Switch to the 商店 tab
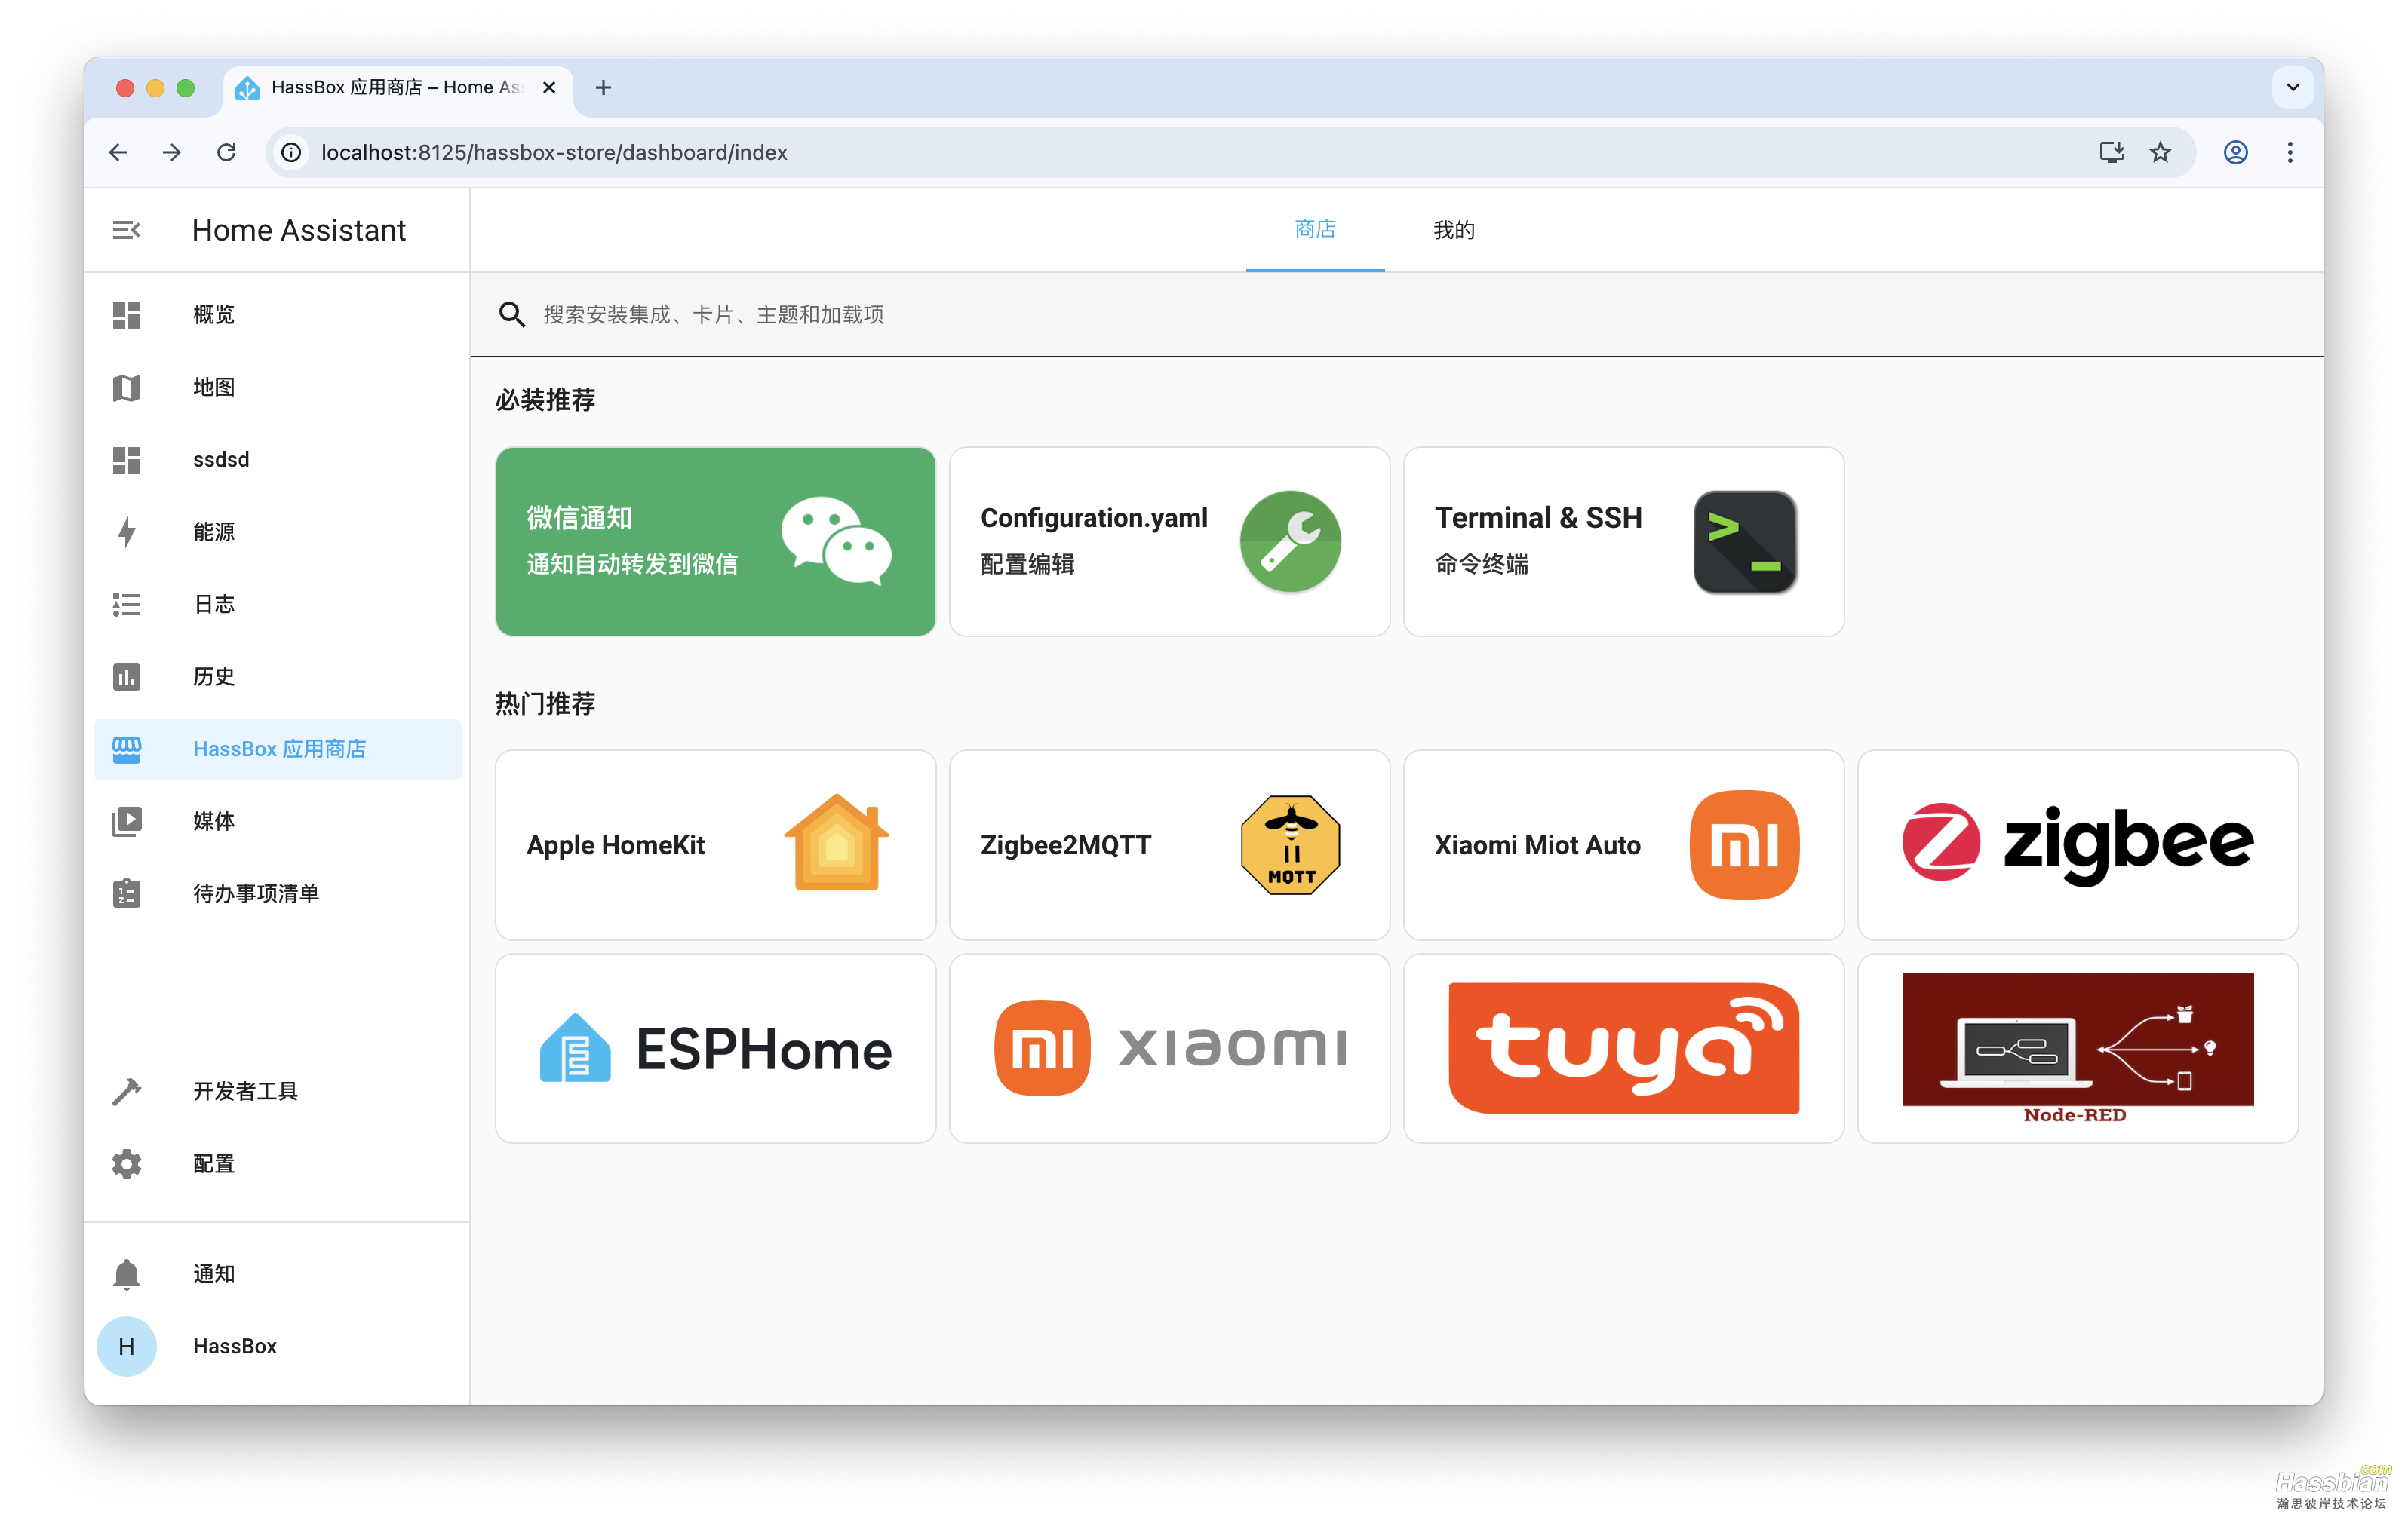 (x=1315, y=230)
